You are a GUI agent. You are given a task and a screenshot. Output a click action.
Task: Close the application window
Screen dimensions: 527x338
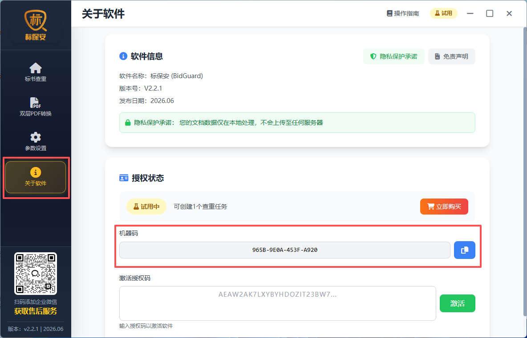509,13
